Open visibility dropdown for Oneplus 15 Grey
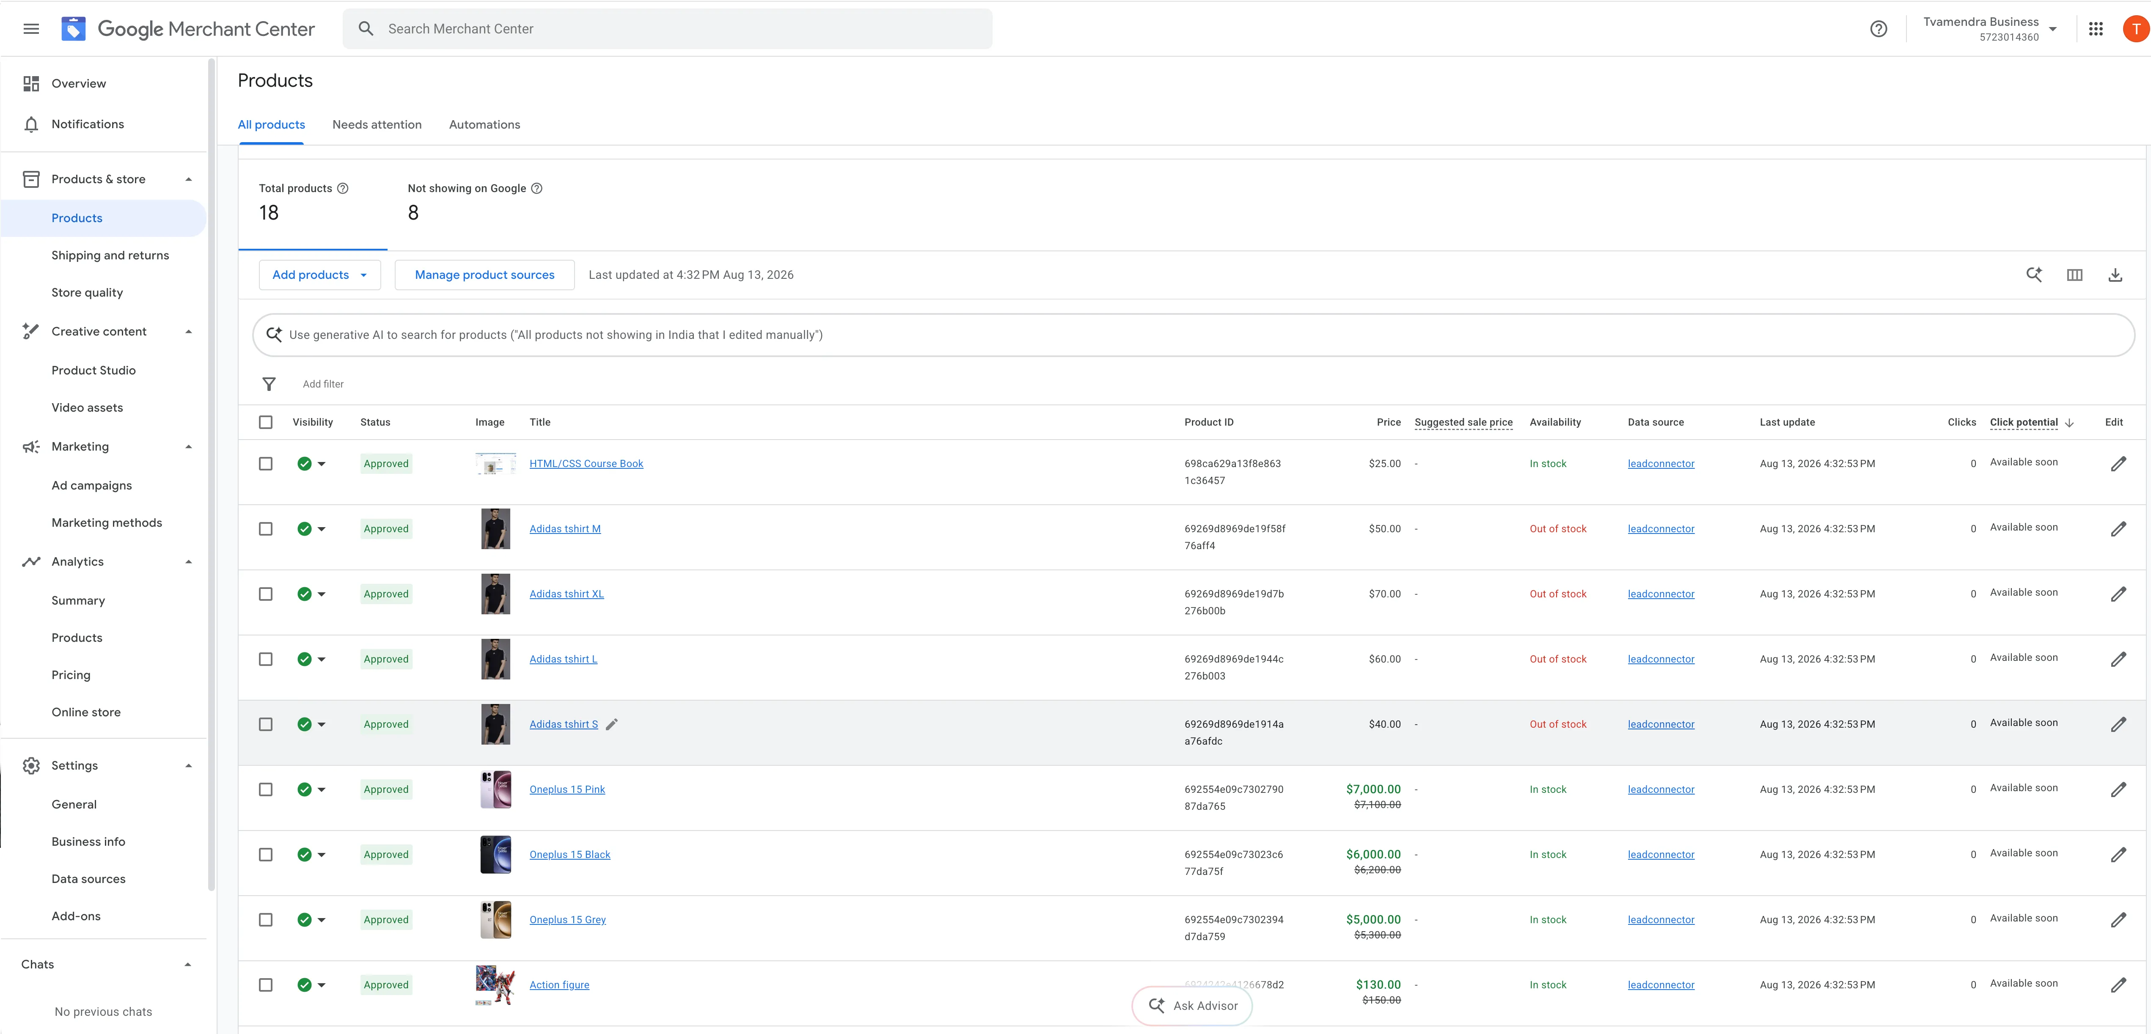Viewport: 2151px width, 1034px height. pyautogui.click(x=322, y=920)
